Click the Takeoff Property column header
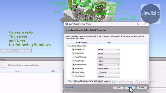This screenshot has height=93, width=166. coord(81,43)
